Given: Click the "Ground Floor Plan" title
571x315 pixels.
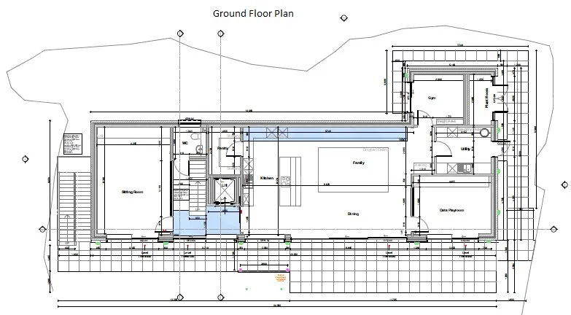Looking at the screenshot, I should (253, 14).
